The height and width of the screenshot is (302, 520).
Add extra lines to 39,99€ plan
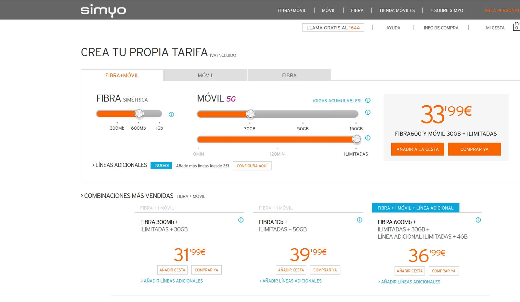click(x=290, y=281)
